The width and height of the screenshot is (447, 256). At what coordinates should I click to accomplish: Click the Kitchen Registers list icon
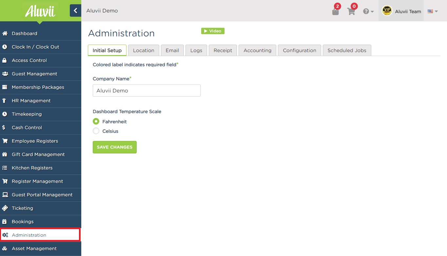pos(5,168)
